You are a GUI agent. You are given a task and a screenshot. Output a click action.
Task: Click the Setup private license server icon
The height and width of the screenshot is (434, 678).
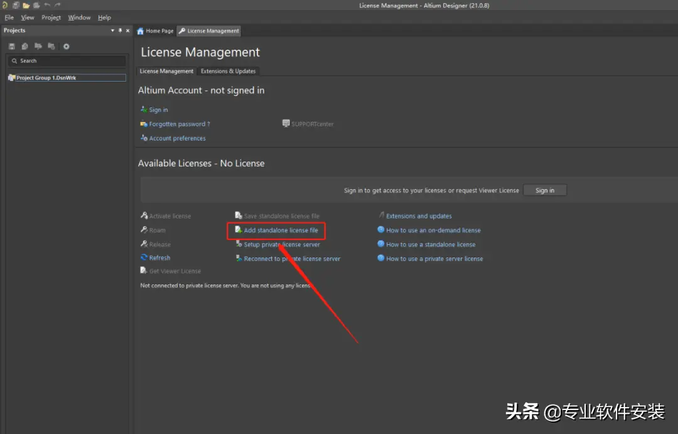239,244
